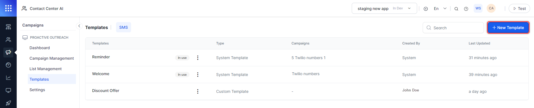Viewport: 534px width, 108px height.
Task: Click the Type column header
Action: pos(220,43)
